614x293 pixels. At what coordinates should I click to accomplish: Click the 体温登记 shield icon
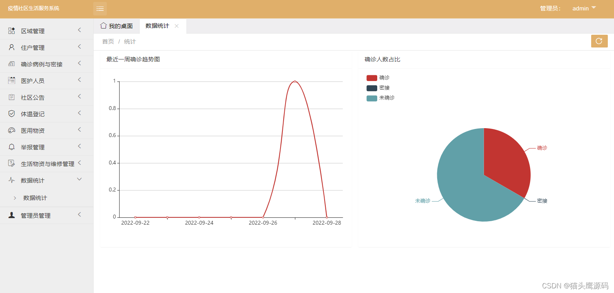12,113
